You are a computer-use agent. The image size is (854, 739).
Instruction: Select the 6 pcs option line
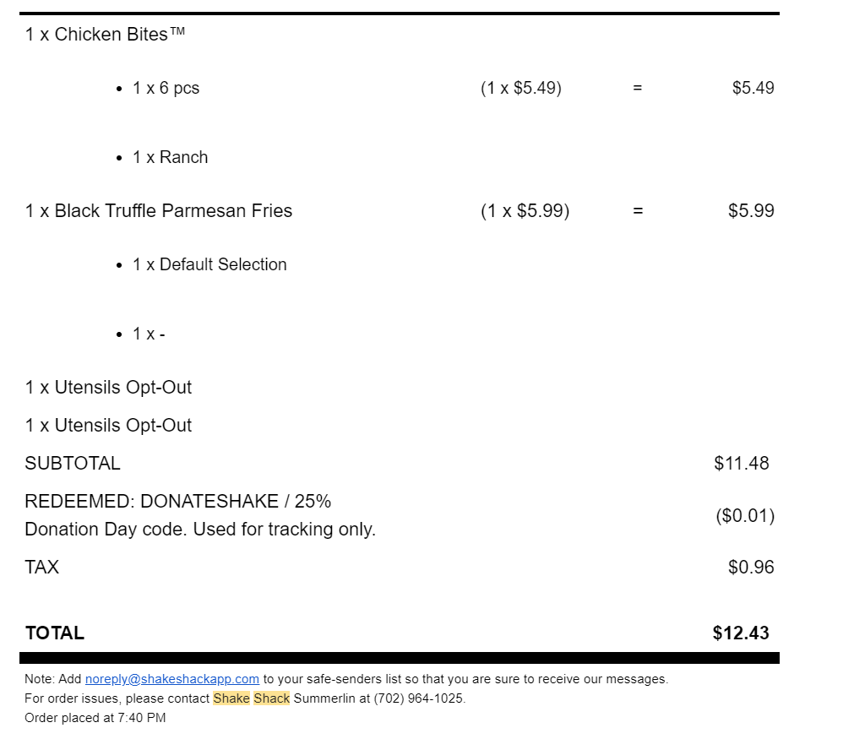pyautogui.click(x=166, y=88)
